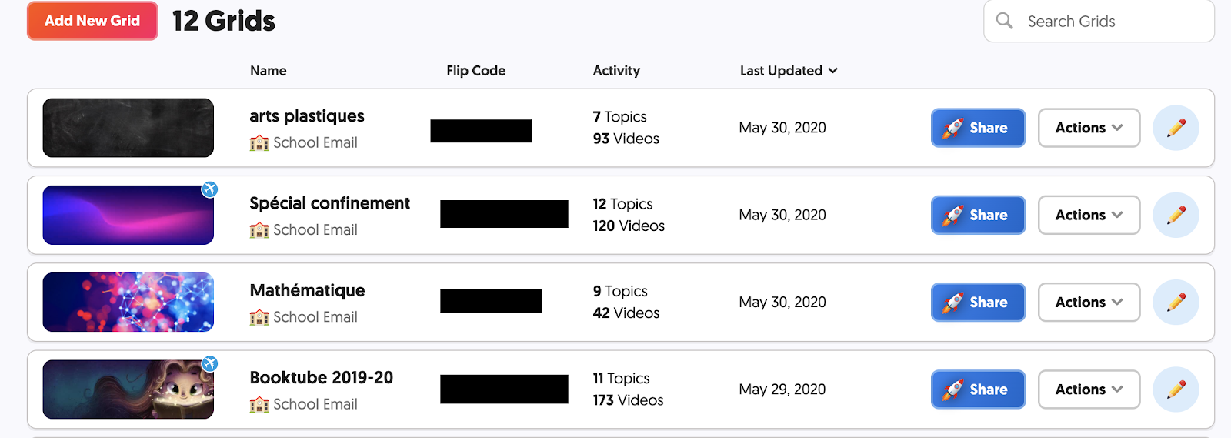The image size is (1231, 438).
Task: Expand Actions dropdown for Mathématique grid
Action: [1089, 302]
